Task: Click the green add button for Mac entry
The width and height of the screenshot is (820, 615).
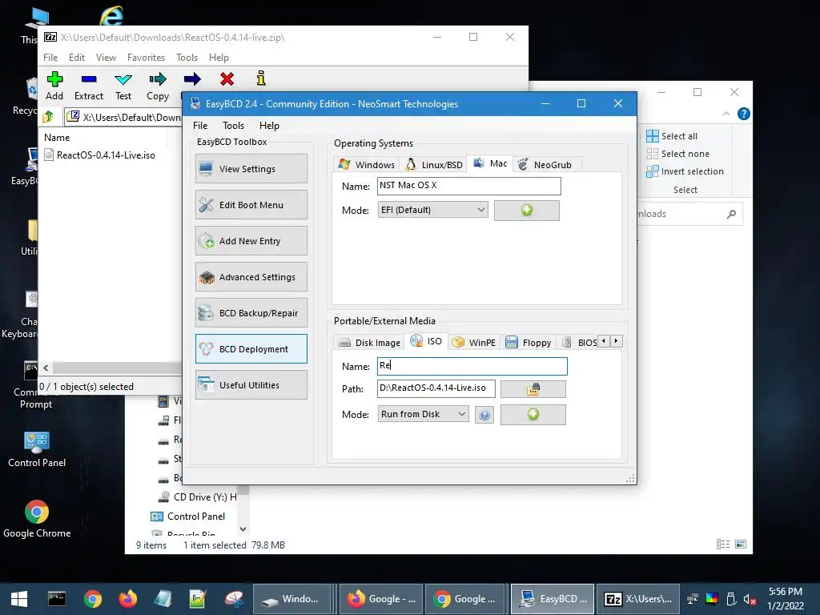Action: point(527,211)
